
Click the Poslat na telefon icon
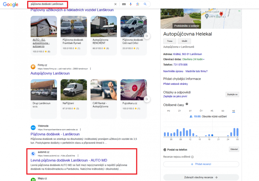[x=165, y=150]
